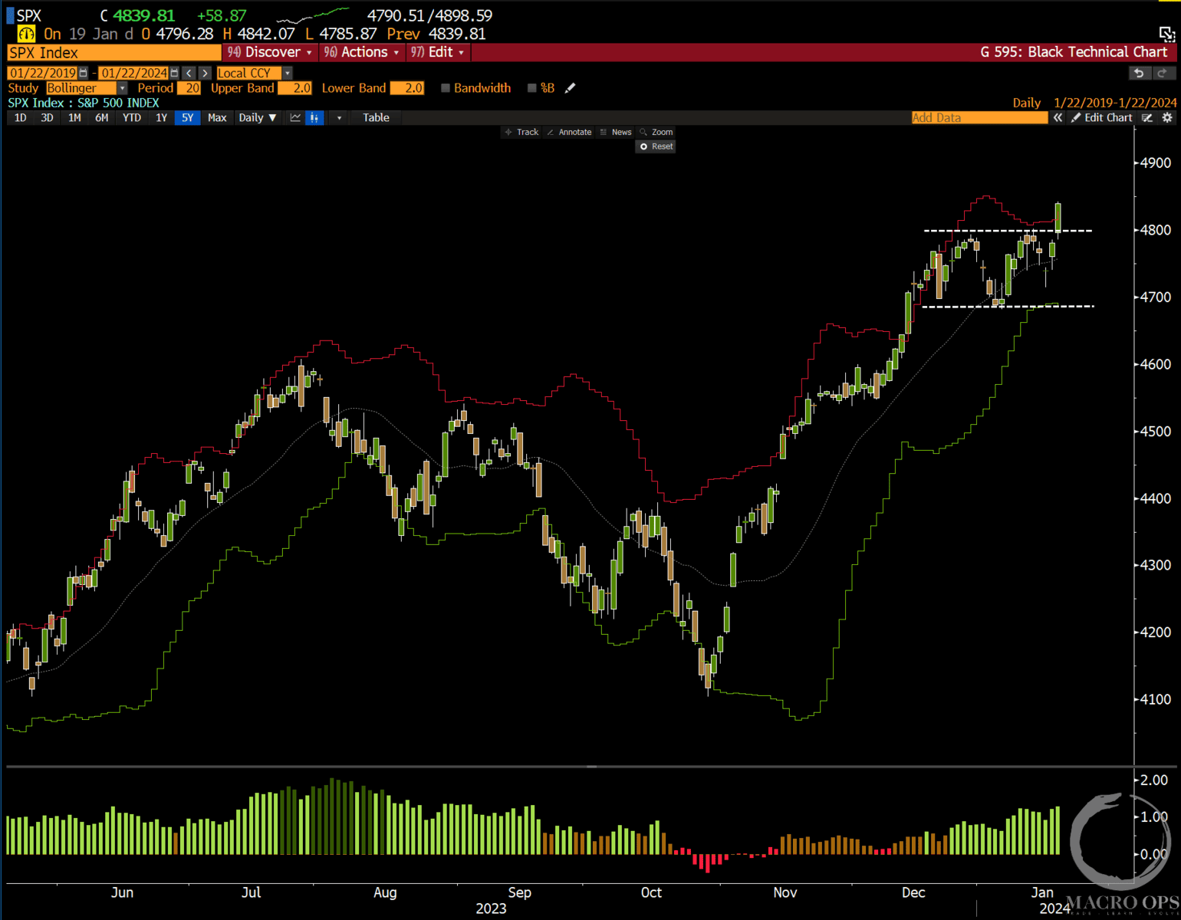Click the undo arrow button
The width and height of the screenshot is (1181, 920).
pos(1140,73)
